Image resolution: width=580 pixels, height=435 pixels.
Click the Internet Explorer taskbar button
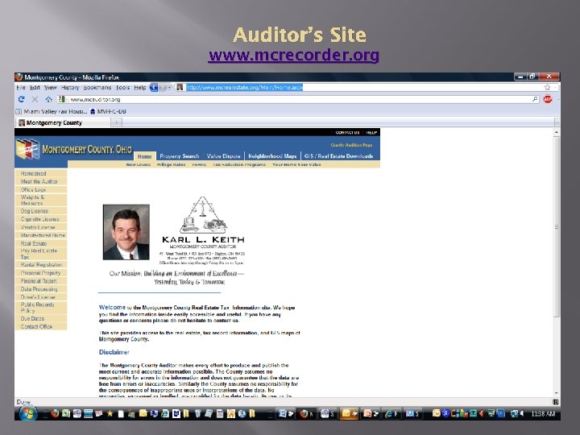391,413
